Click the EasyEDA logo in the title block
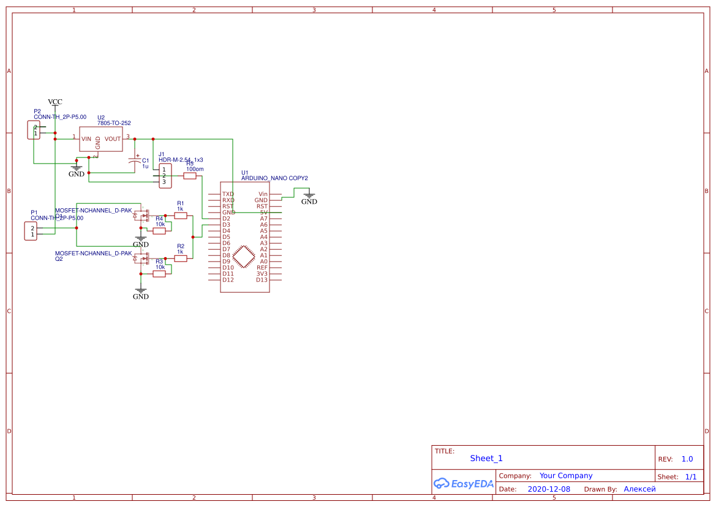716x507 pixels. (x=462, y=483)
